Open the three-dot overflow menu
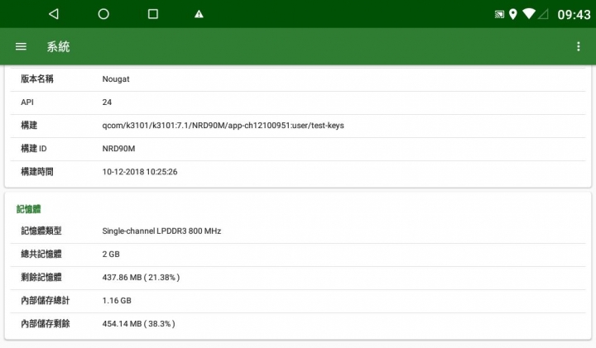 (x=578, y=46)
